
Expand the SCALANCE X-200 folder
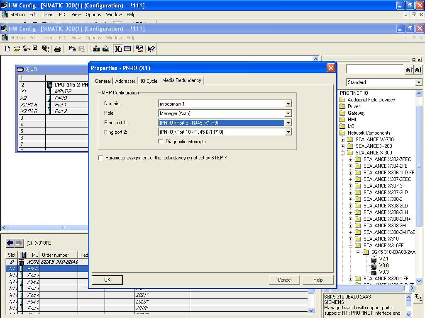click(342, 146)
